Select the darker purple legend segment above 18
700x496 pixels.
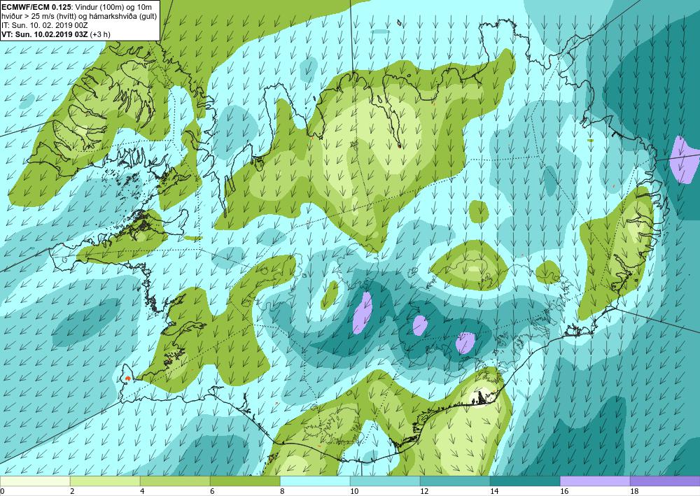(665, 481)
